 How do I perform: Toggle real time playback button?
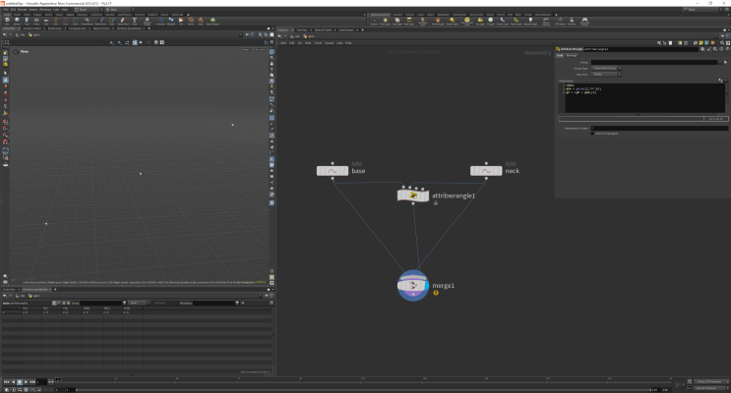7,390
